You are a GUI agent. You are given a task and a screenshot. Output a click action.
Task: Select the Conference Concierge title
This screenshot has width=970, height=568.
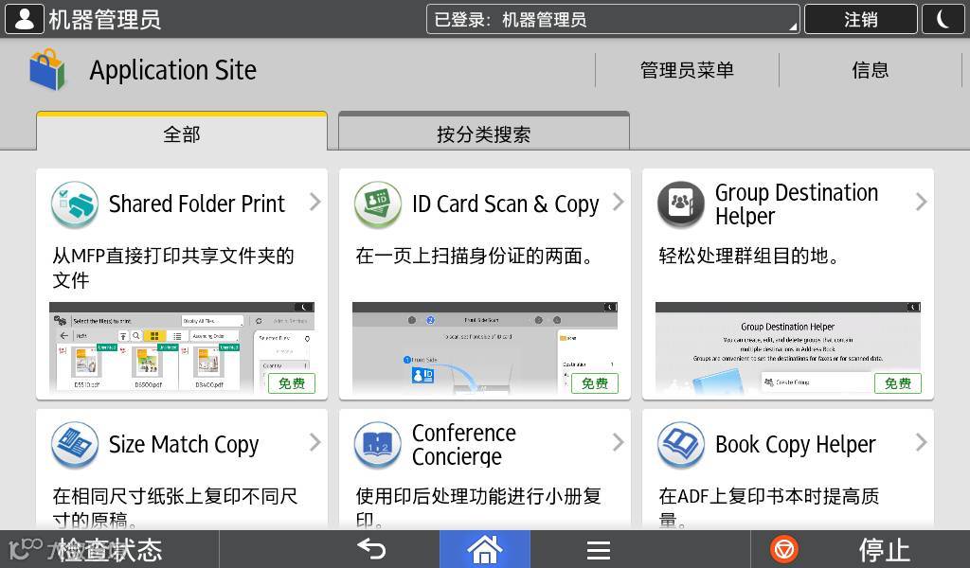pyautogui.click(x=464, y=445)
